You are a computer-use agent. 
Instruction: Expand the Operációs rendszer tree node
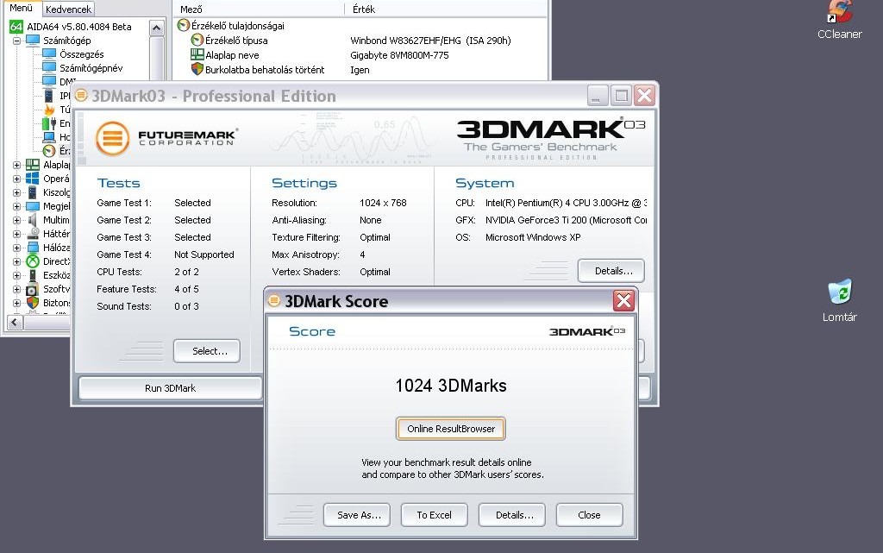16,179
